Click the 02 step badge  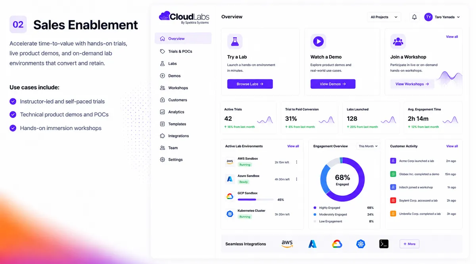click(x=18, y=25)
